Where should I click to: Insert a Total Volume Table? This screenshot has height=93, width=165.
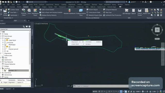point(93,12)
